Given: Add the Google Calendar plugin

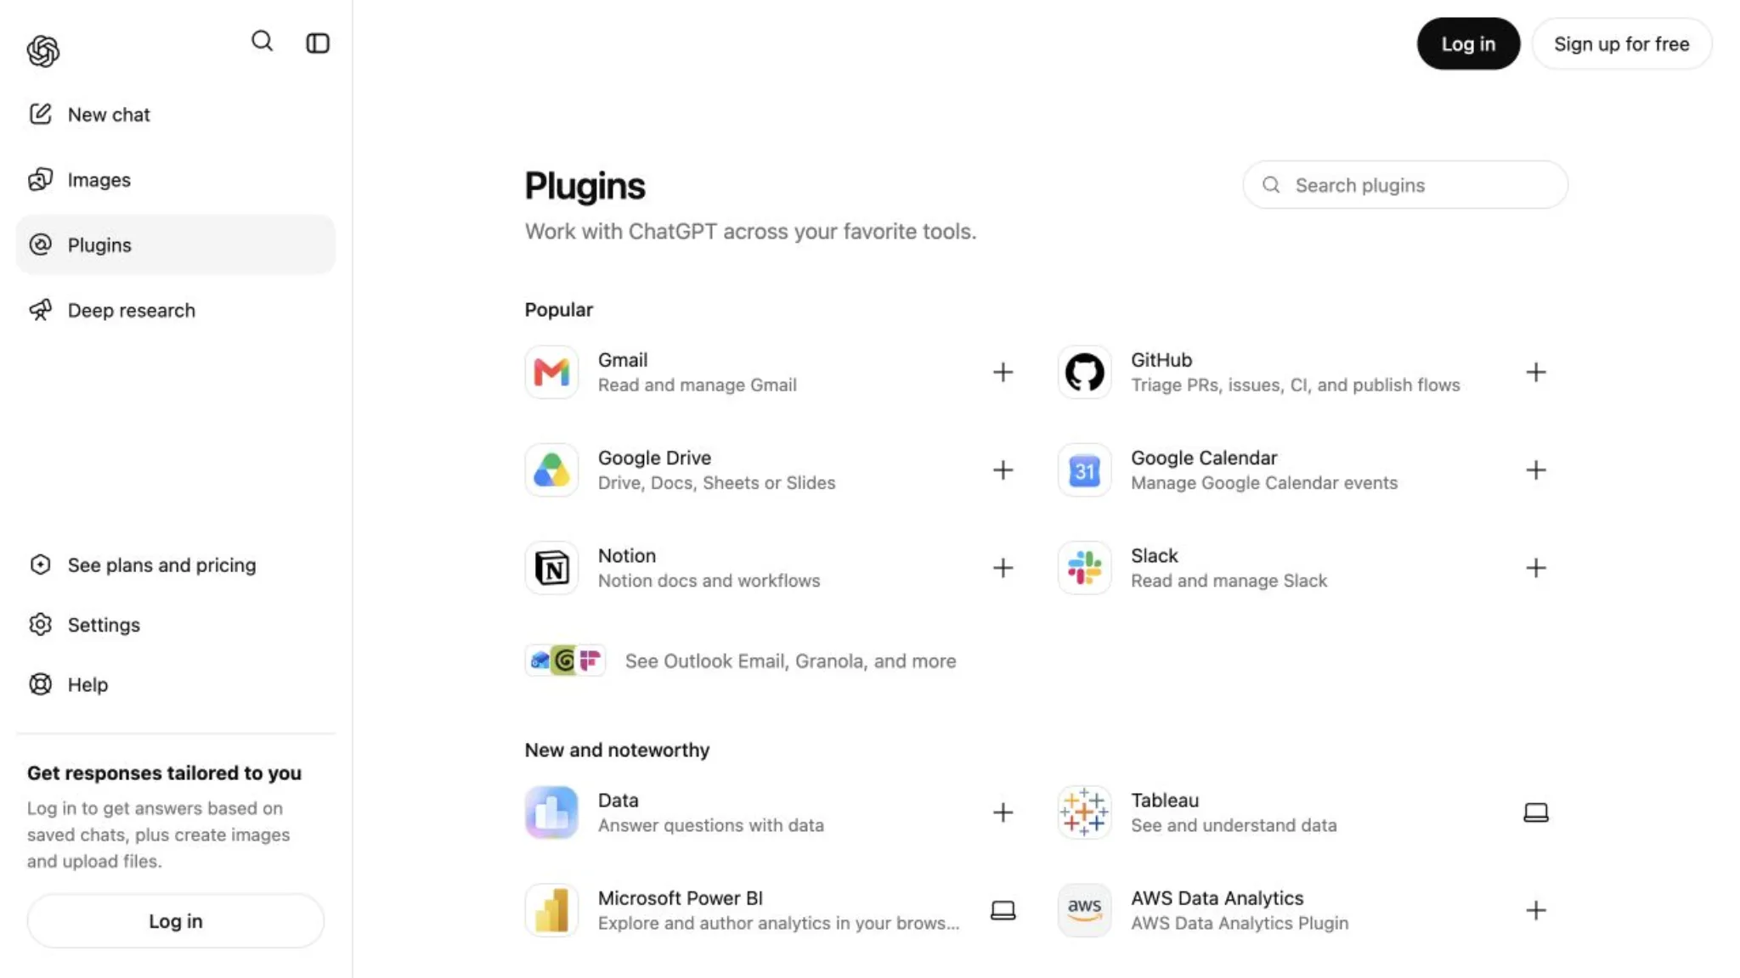Looking at the screenshot, I should click(1535, 469).
